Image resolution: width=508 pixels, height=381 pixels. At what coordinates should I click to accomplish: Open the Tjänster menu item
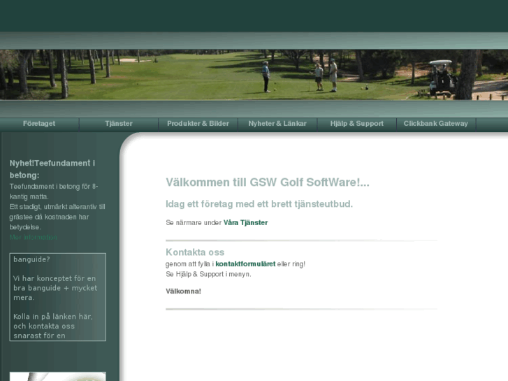click(x=119, y=124)
